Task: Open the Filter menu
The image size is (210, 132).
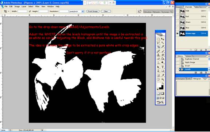Action: pyautogui.click(x=37, y=7)
